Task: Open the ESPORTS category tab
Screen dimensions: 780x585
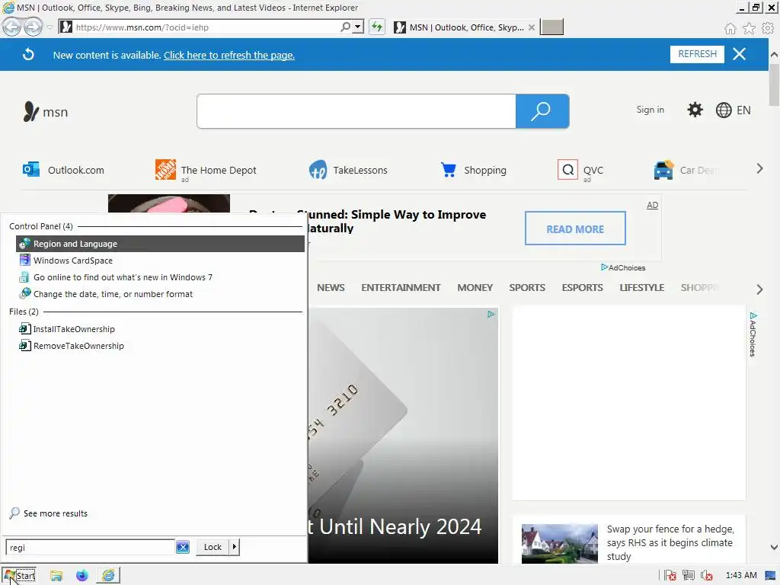Action: coord(583,287)
